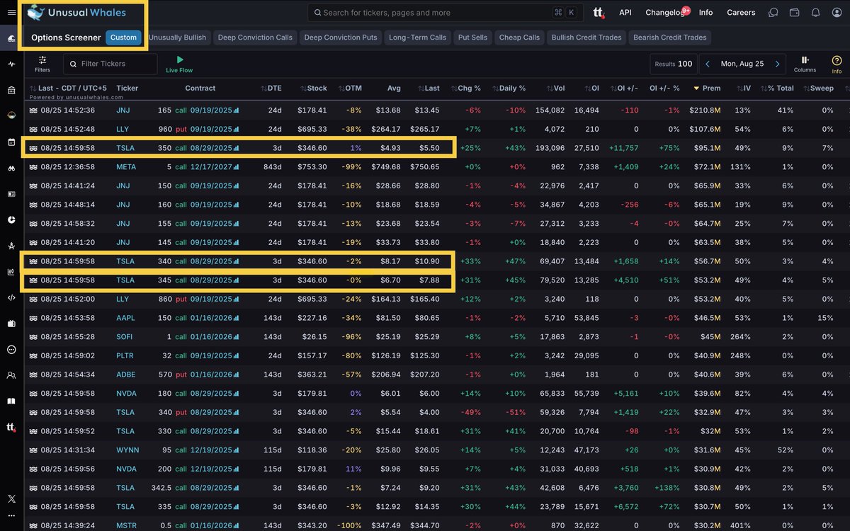This screenshot has width=850, height=531.
Task: Select the Unusually Bullish preset tab
Action: click(x=177, y=38)
